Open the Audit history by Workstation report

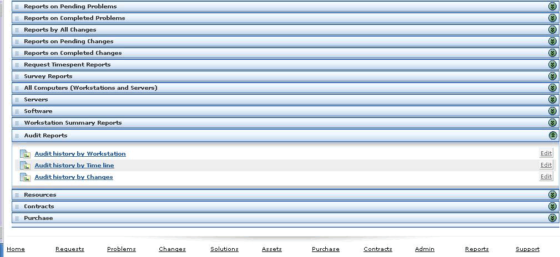80,153
